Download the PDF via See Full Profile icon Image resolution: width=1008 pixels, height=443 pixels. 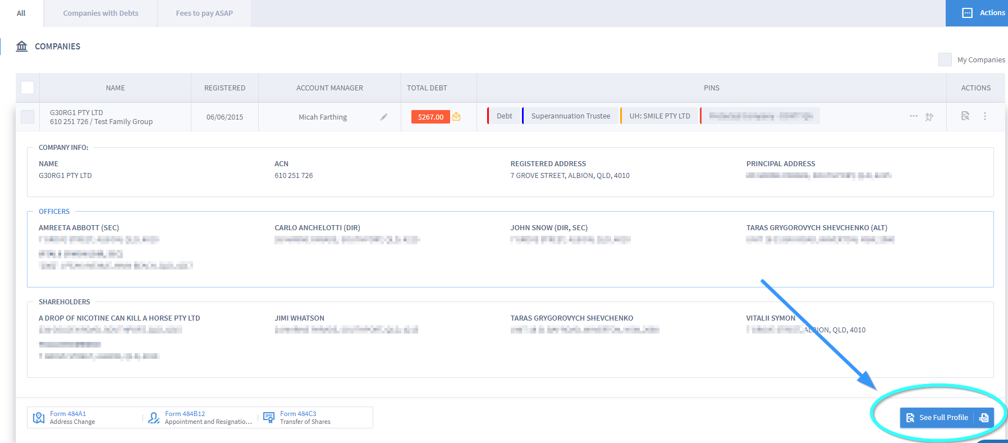point(983,418)
